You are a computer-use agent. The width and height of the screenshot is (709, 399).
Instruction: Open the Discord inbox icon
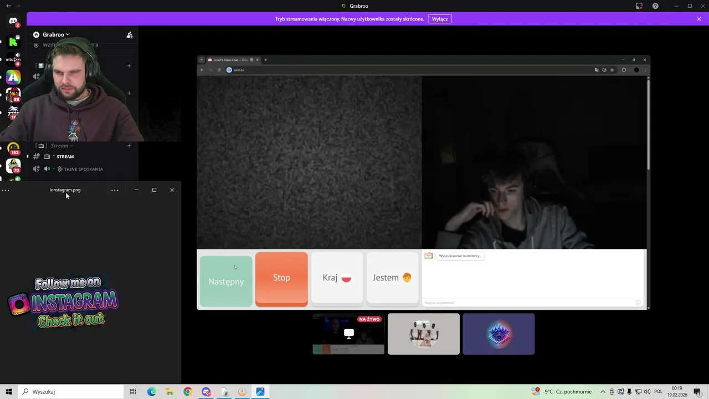click(x=639, y=6)
